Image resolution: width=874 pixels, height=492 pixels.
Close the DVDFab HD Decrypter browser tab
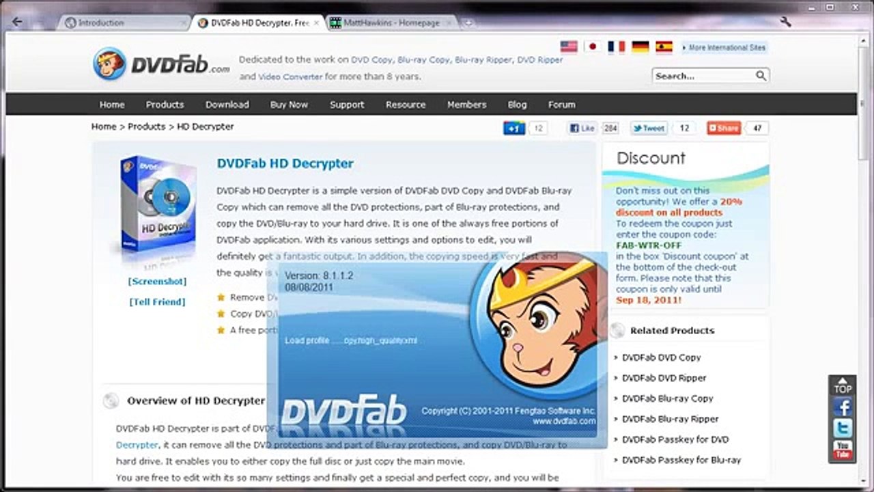(x=316, y=23)
